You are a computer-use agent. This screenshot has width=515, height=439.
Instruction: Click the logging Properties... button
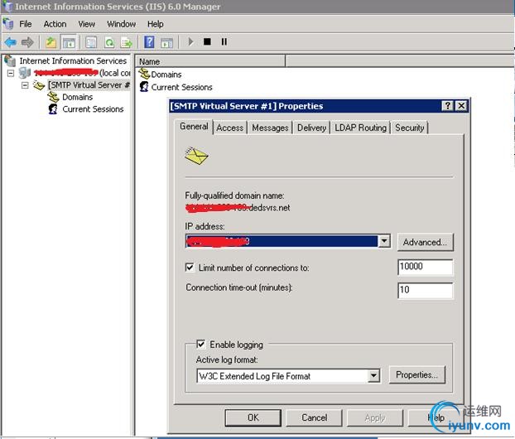point(416,375)
